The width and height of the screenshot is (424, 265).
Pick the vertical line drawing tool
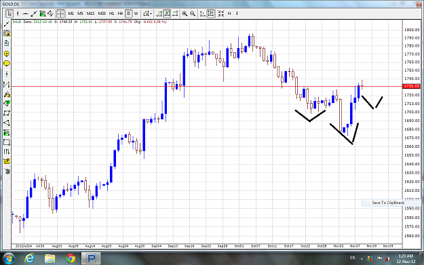pyautogui.click(x=18, y=14)
